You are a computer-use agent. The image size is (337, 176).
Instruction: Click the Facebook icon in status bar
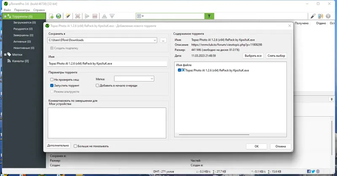pyautogui.click(x=309, y=171)
